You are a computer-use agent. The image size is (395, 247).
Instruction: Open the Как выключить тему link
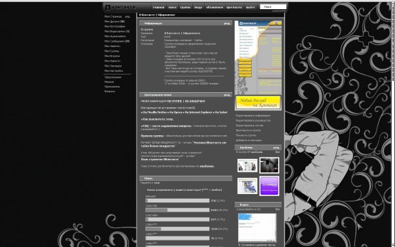[158, 120]
